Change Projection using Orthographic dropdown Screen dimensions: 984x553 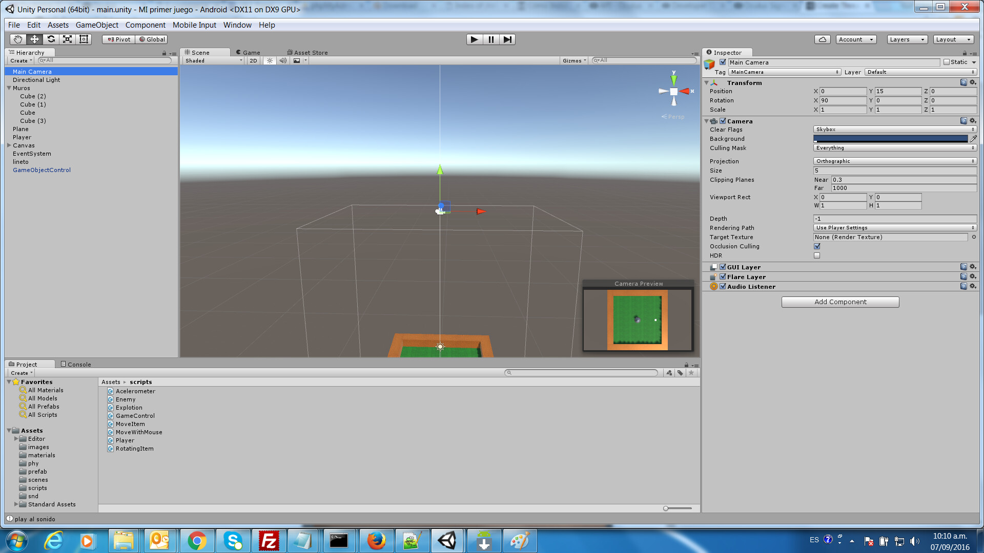(894, 161)
